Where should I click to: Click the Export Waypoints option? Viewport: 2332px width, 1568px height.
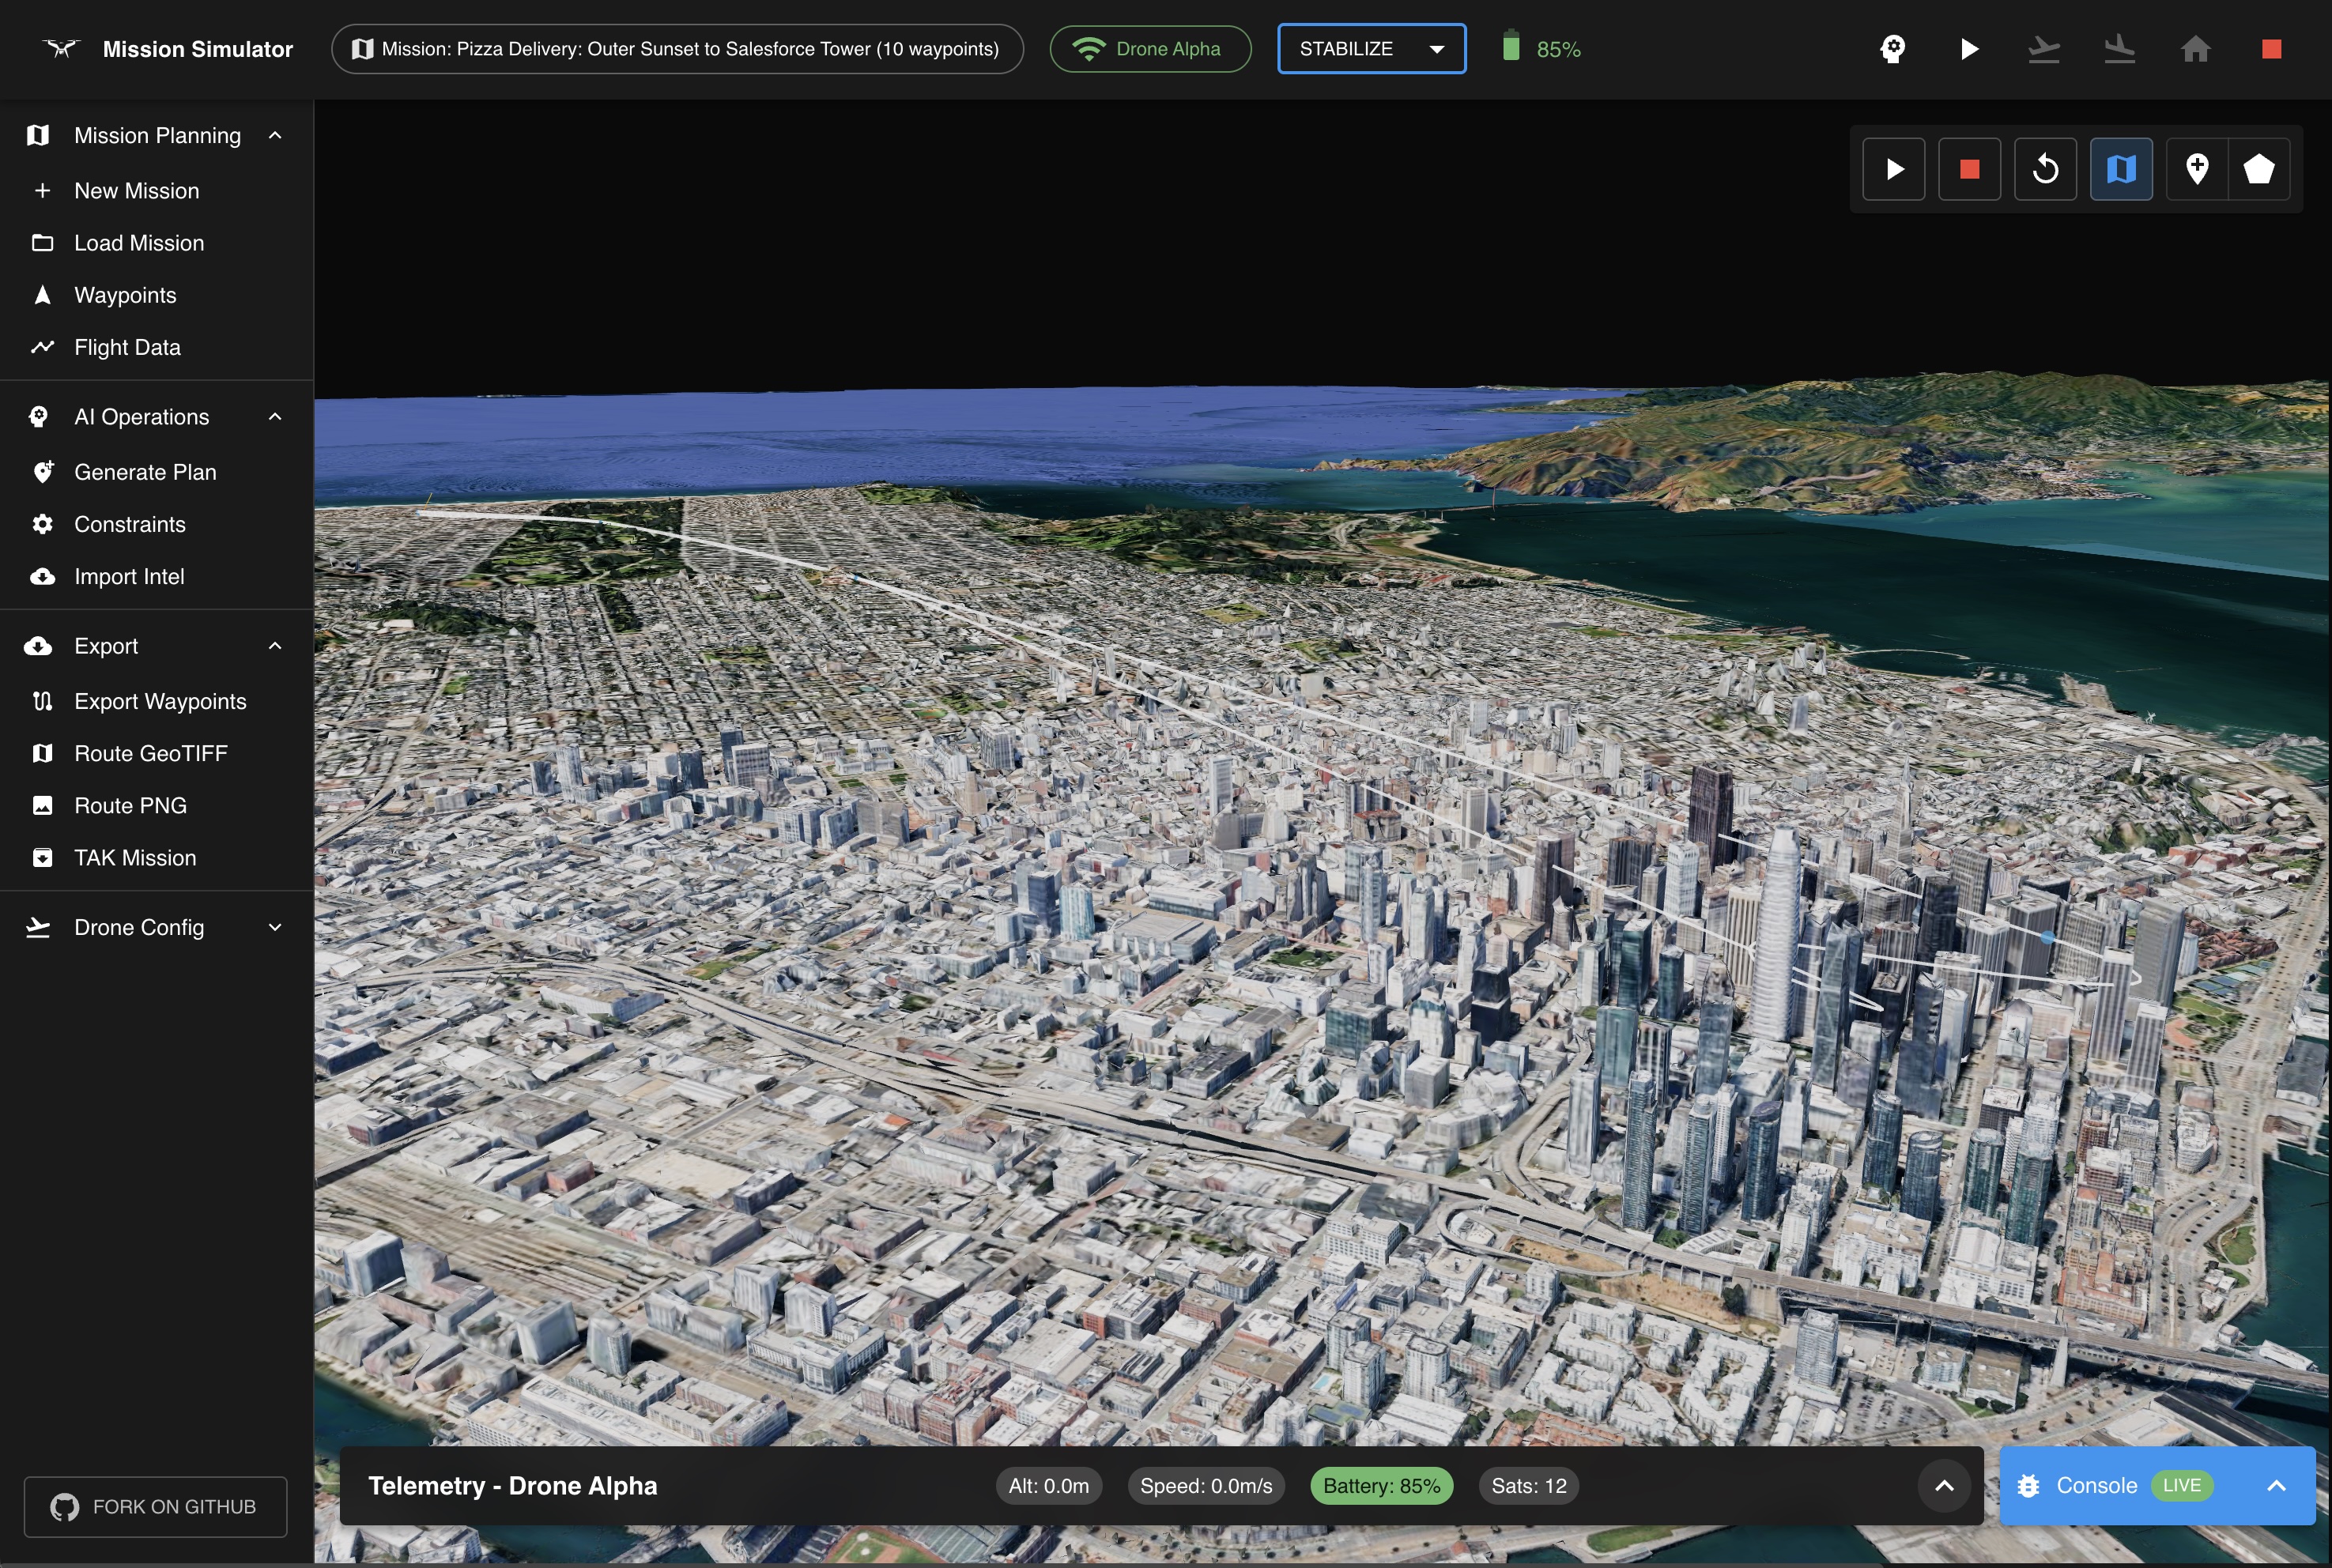pos(160,701)
